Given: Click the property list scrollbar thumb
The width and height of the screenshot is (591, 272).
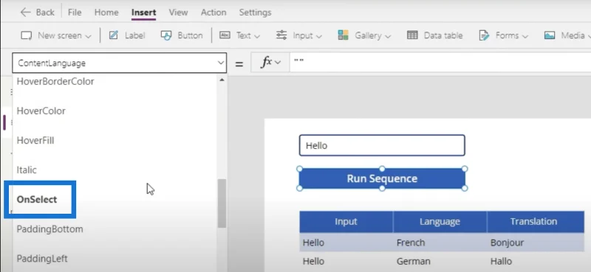Looking at the screenshot, I should coord(222,203).
